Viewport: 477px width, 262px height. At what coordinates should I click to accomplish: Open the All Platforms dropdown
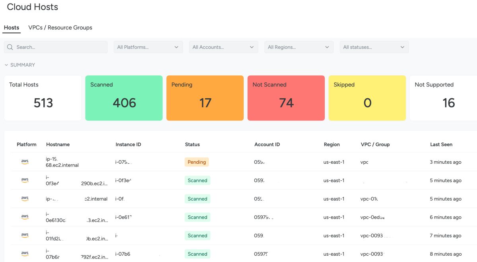pos(148,47)
